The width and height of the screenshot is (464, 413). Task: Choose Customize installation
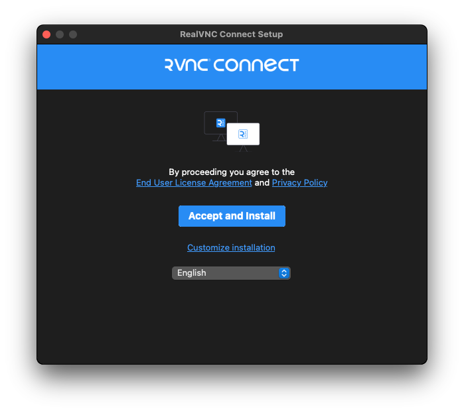coord(231,247)
